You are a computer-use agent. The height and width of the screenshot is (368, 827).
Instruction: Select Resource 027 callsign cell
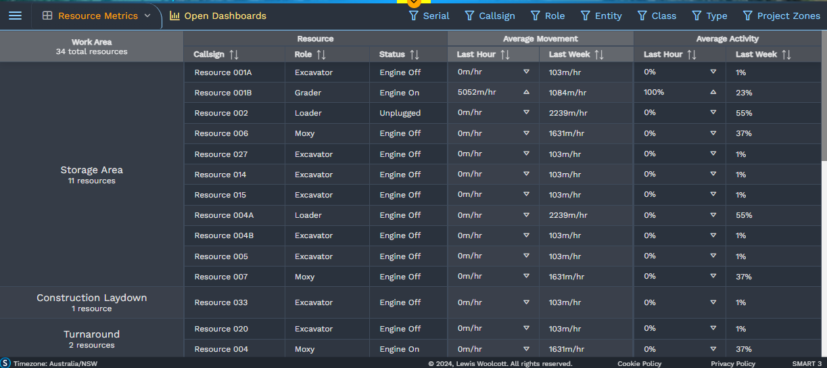tap(234, 154)
